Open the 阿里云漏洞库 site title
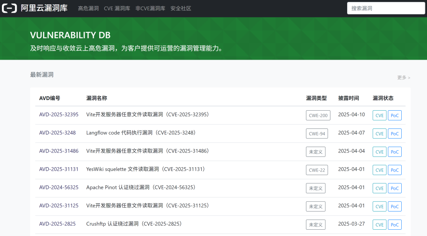 click(44, 8)
